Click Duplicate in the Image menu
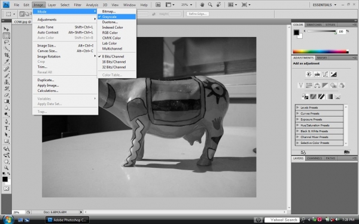The width and height of the screenshot is (359, 224). coord(65,80)
